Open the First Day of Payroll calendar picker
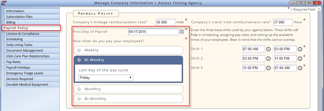Image resolution: width=324 pixels, height=111 pixels. (182, 32)
